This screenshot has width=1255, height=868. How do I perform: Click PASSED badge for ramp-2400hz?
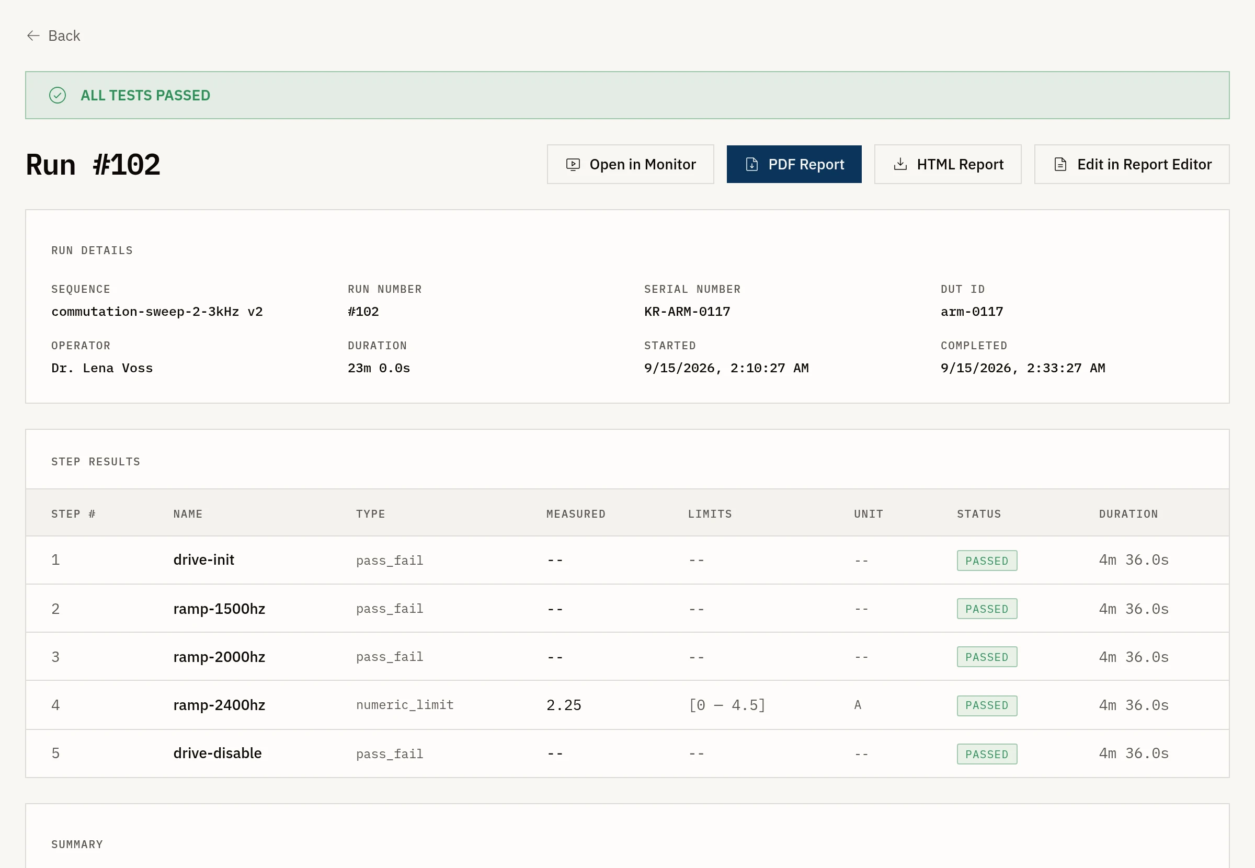987,705
